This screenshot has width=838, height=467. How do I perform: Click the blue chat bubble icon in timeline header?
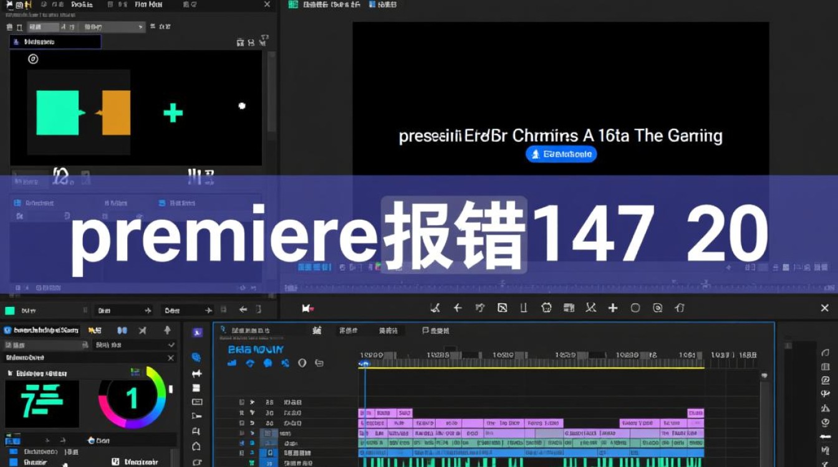267,362
